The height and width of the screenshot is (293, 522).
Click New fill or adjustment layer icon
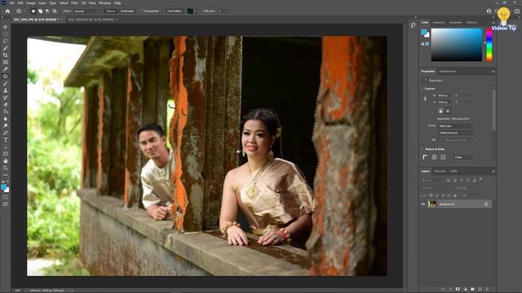[x=465, y=289]
